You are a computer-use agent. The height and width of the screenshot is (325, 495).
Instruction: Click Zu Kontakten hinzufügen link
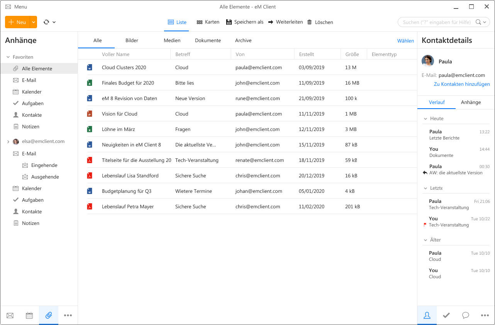[x=462, y=84]
